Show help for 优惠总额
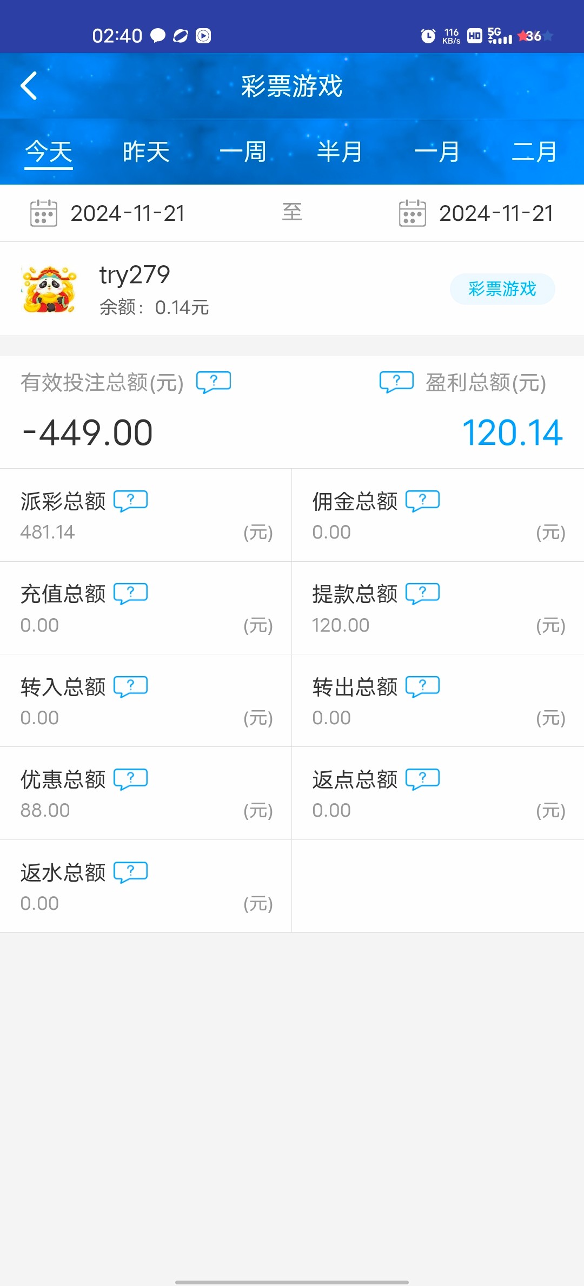 (x=130, y=779)
